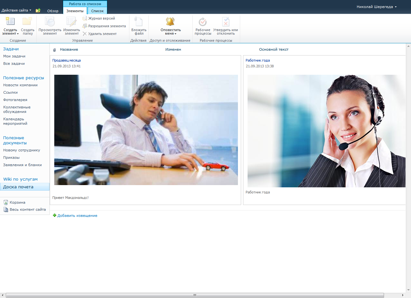The width and height of the screenshot is (411, 298).
Task: Open the Работник года announcement title
Action: (x=258, y=60)
